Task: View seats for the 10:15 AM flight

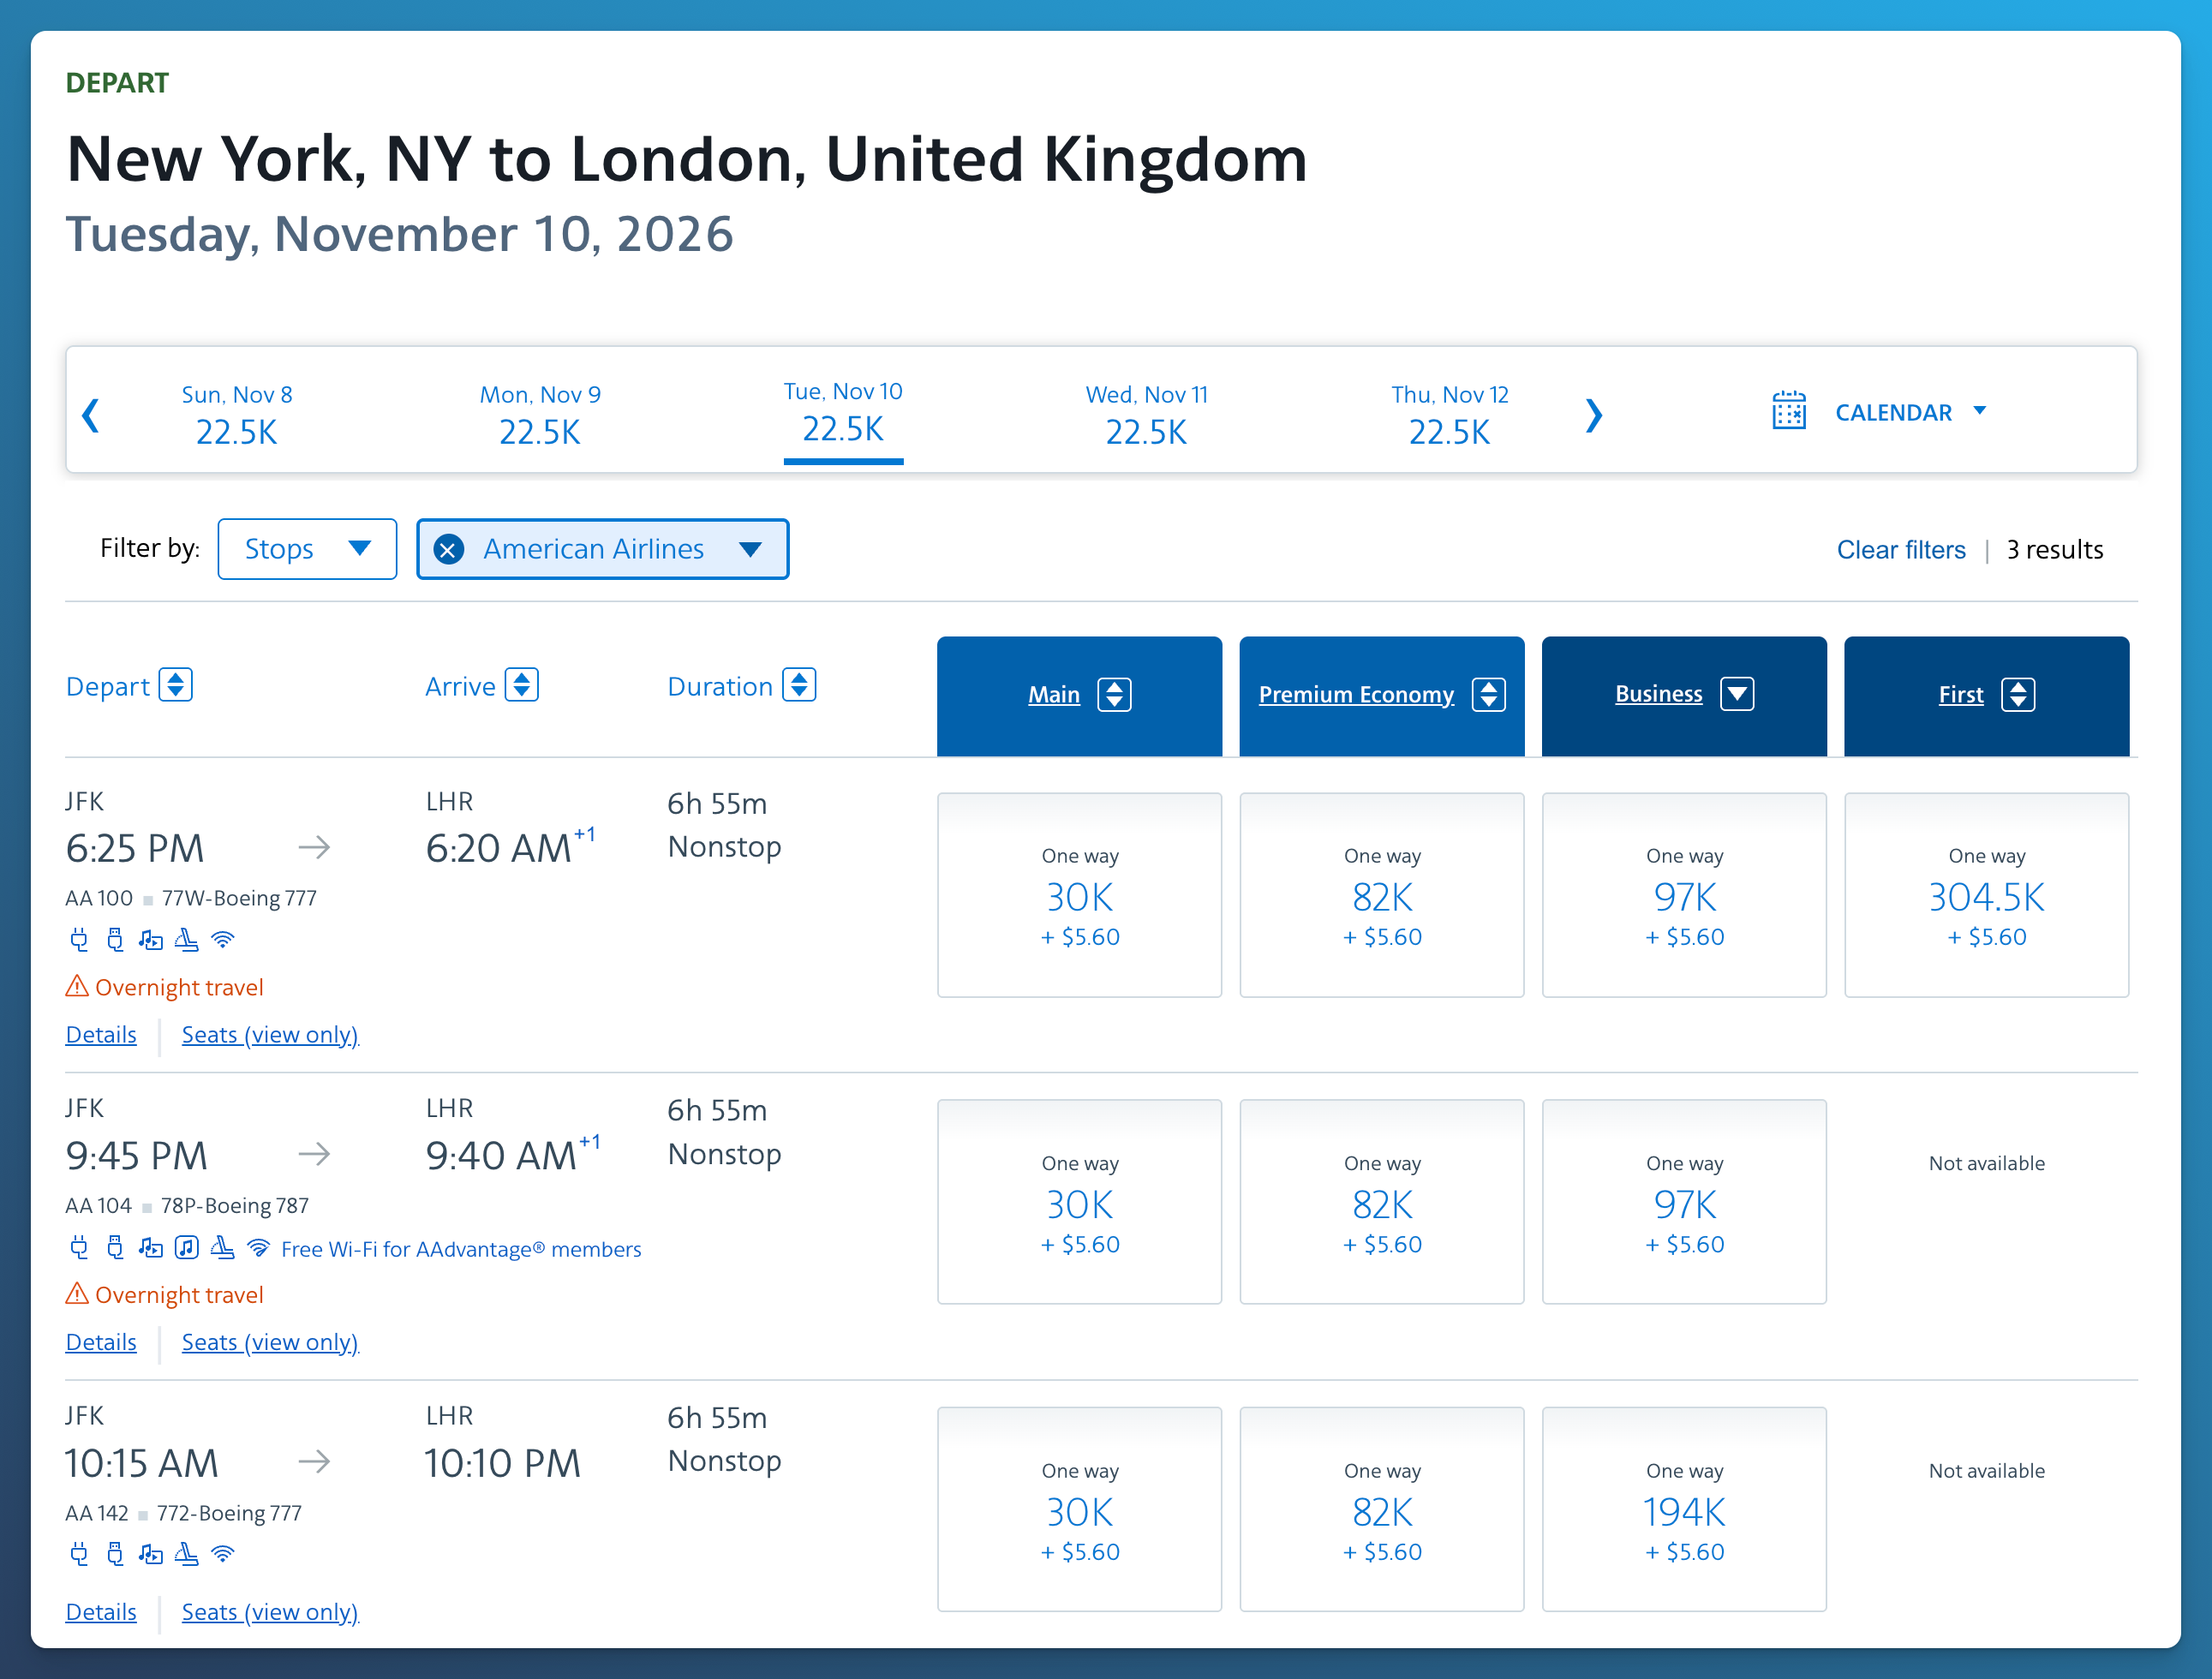Action: coord(270,1612)
